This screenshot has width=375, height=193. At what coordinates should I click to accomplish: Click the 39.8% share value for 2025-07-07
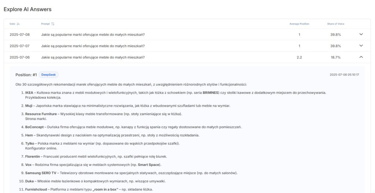point(335,46)
